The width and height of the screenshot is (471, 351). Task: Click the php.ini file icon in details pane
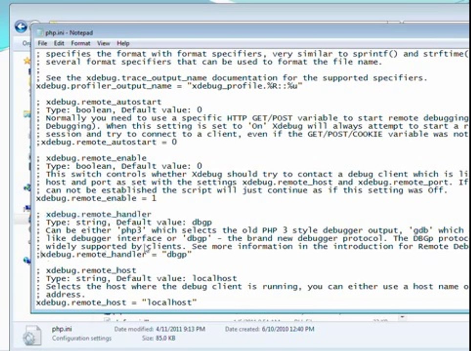coord(32,335)
